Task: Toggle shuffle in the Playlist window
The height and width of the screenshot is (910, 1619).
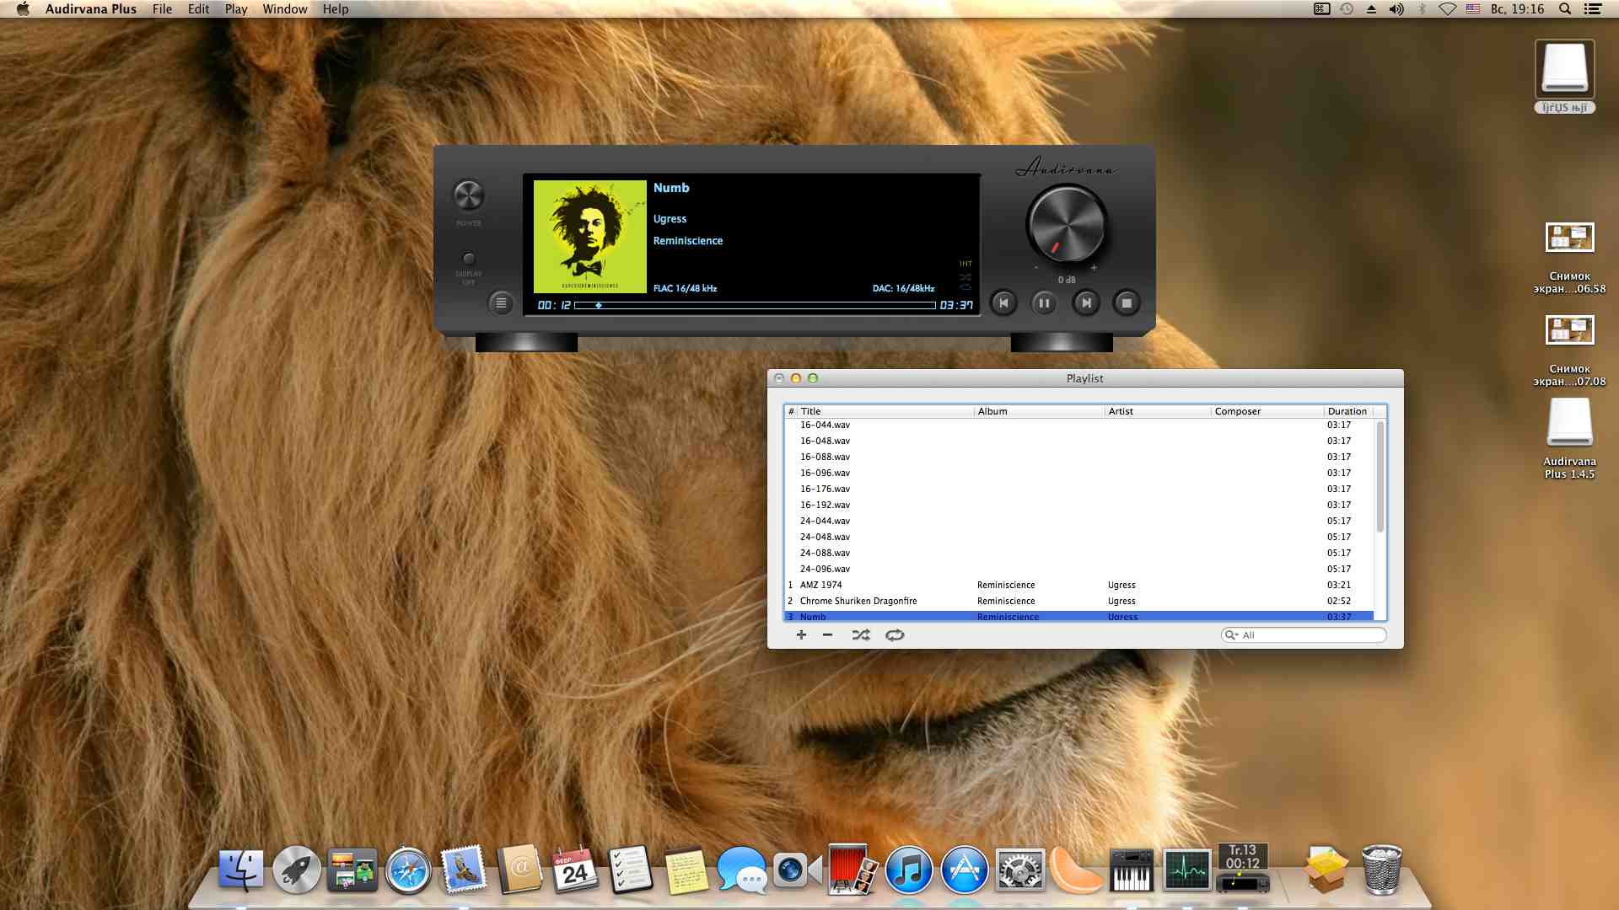Action: [860, 634]
